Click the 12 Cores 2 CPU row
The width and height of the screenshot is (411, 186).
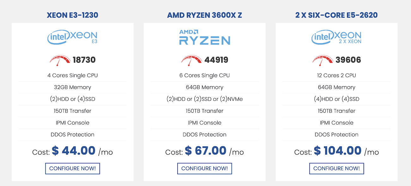pos(336,75)
